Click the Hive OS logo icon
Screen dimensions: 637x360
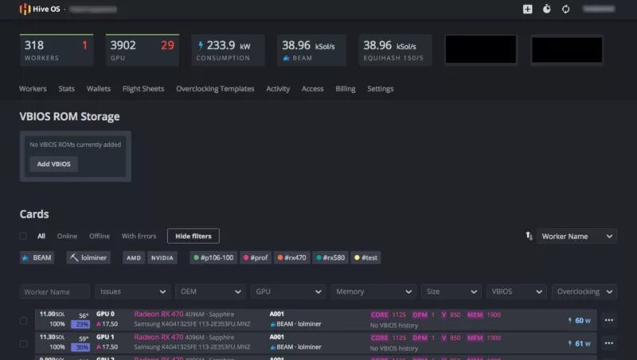[25, 9]
